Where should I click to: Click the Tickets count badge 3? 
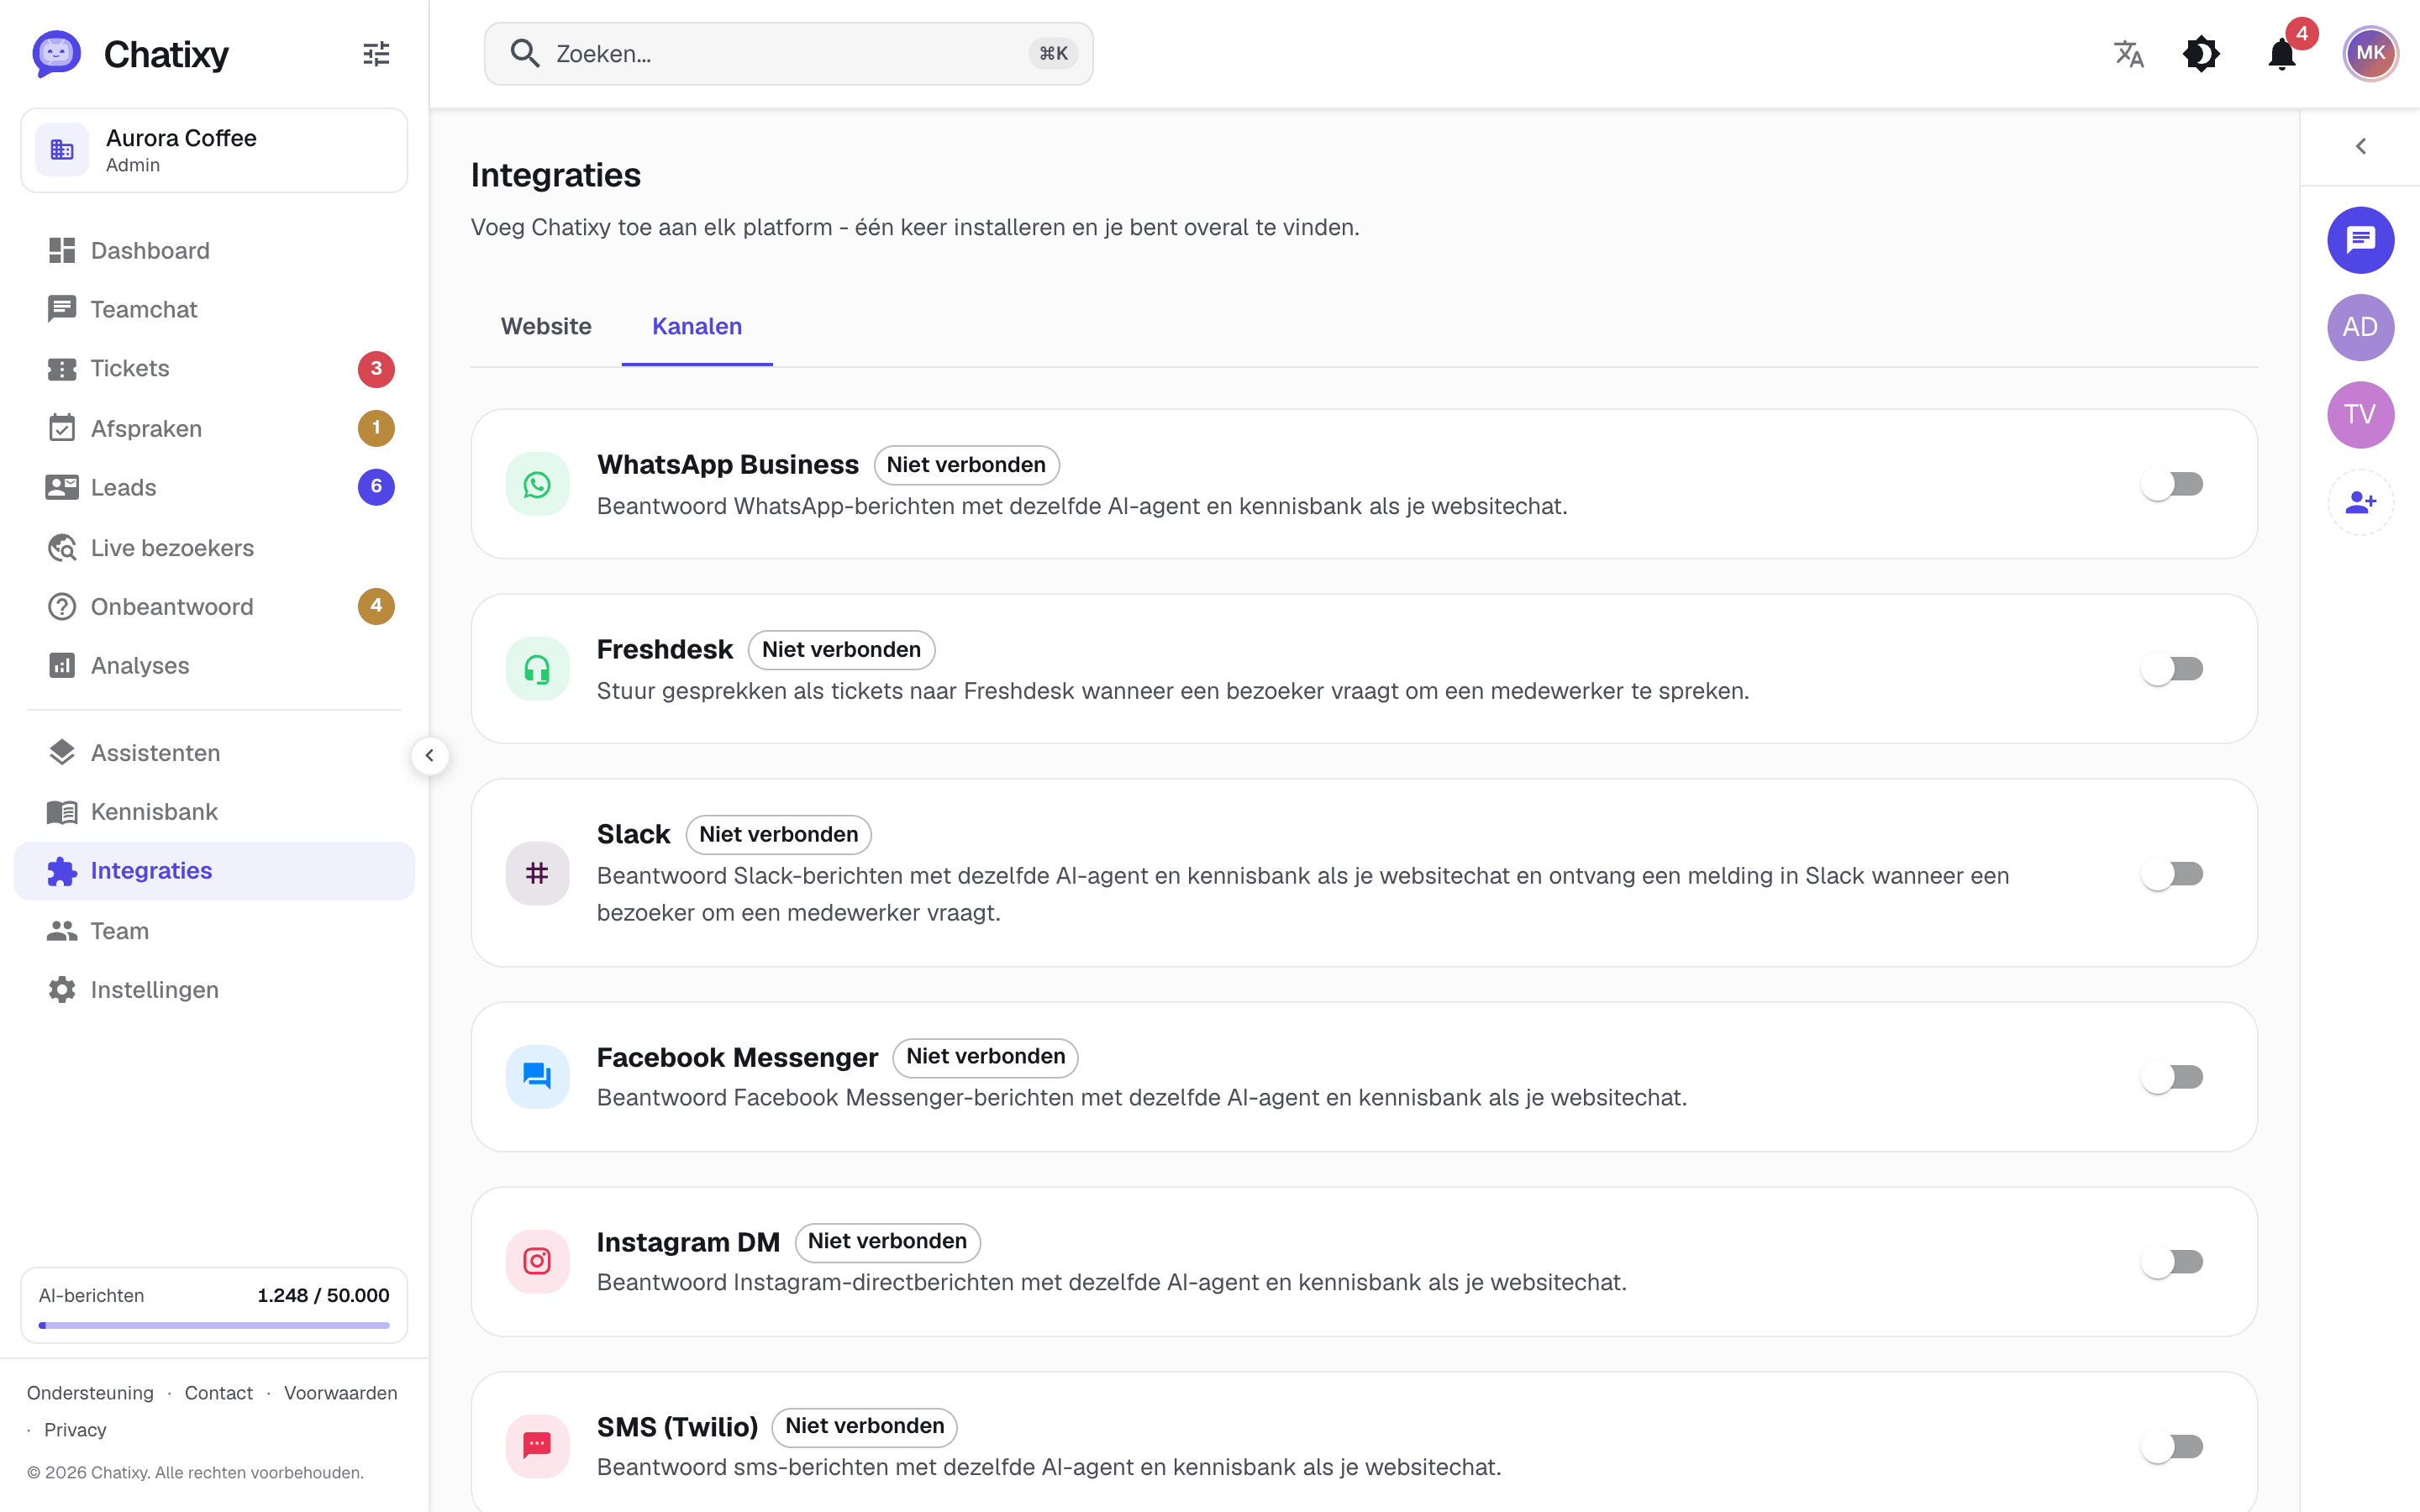[376, 369]
